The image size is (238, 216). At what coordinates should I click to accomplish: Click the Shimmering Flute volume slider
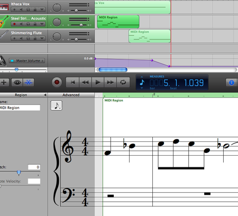pos(76,40)
